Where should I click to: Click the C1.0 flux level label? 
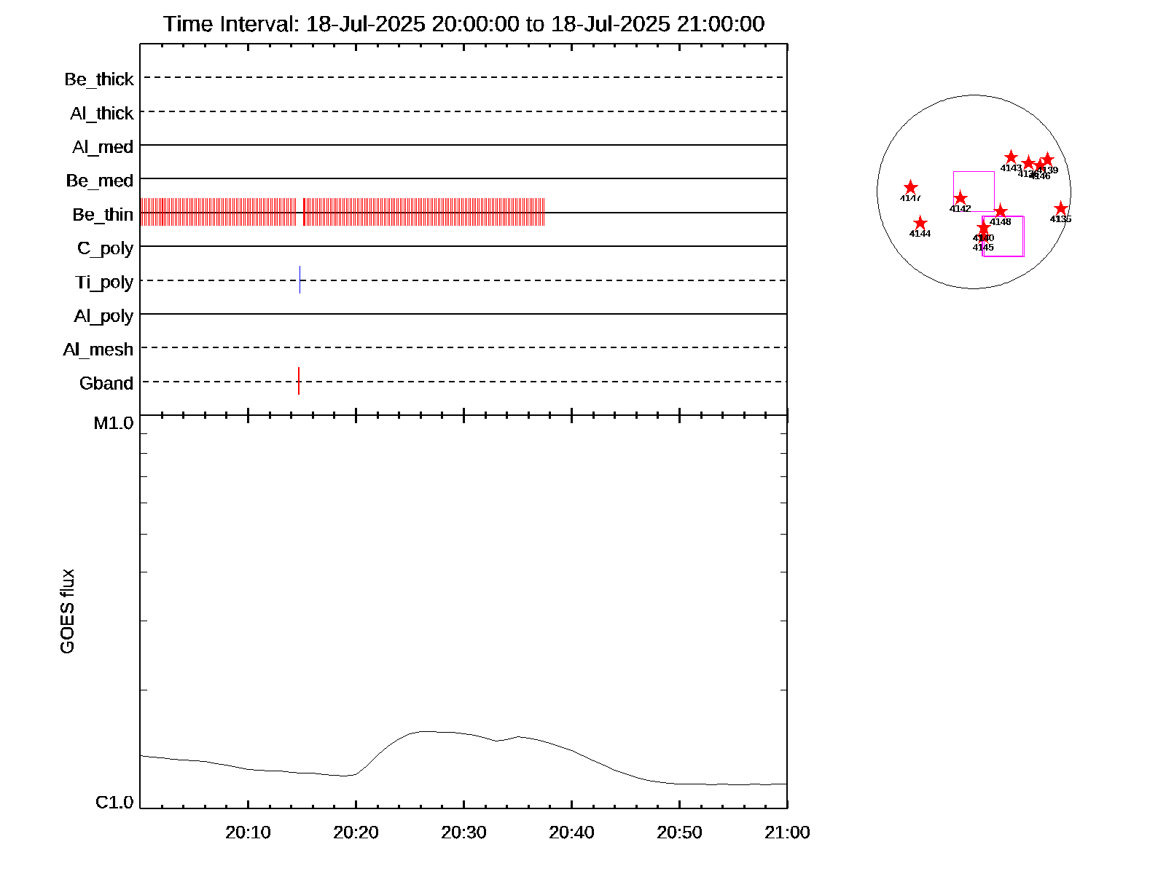pos(114,803)
